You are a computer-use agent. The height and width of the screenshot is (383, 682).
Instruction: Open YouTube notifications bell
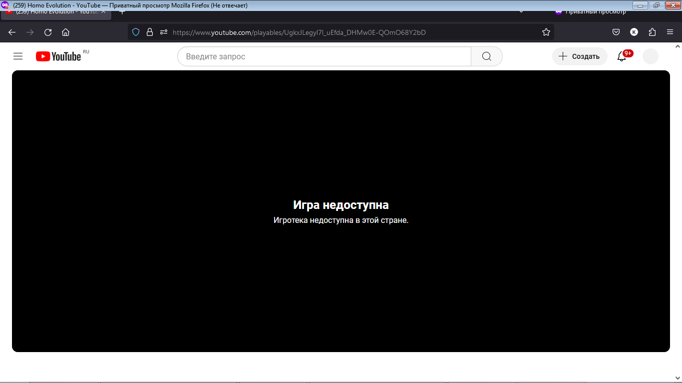tap(622, 56)
